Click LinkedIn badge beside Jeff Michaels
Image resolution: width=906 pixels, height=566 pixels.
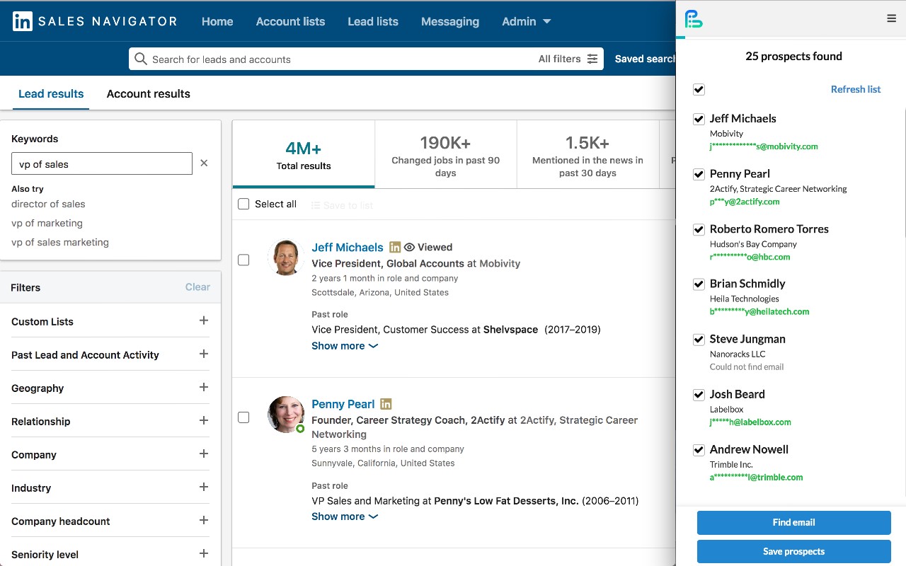(395, 247)
